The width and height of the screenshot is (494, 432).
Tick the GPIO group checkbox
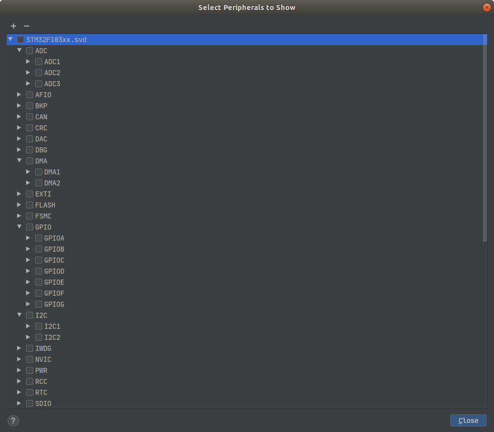(x=30, y=227)
